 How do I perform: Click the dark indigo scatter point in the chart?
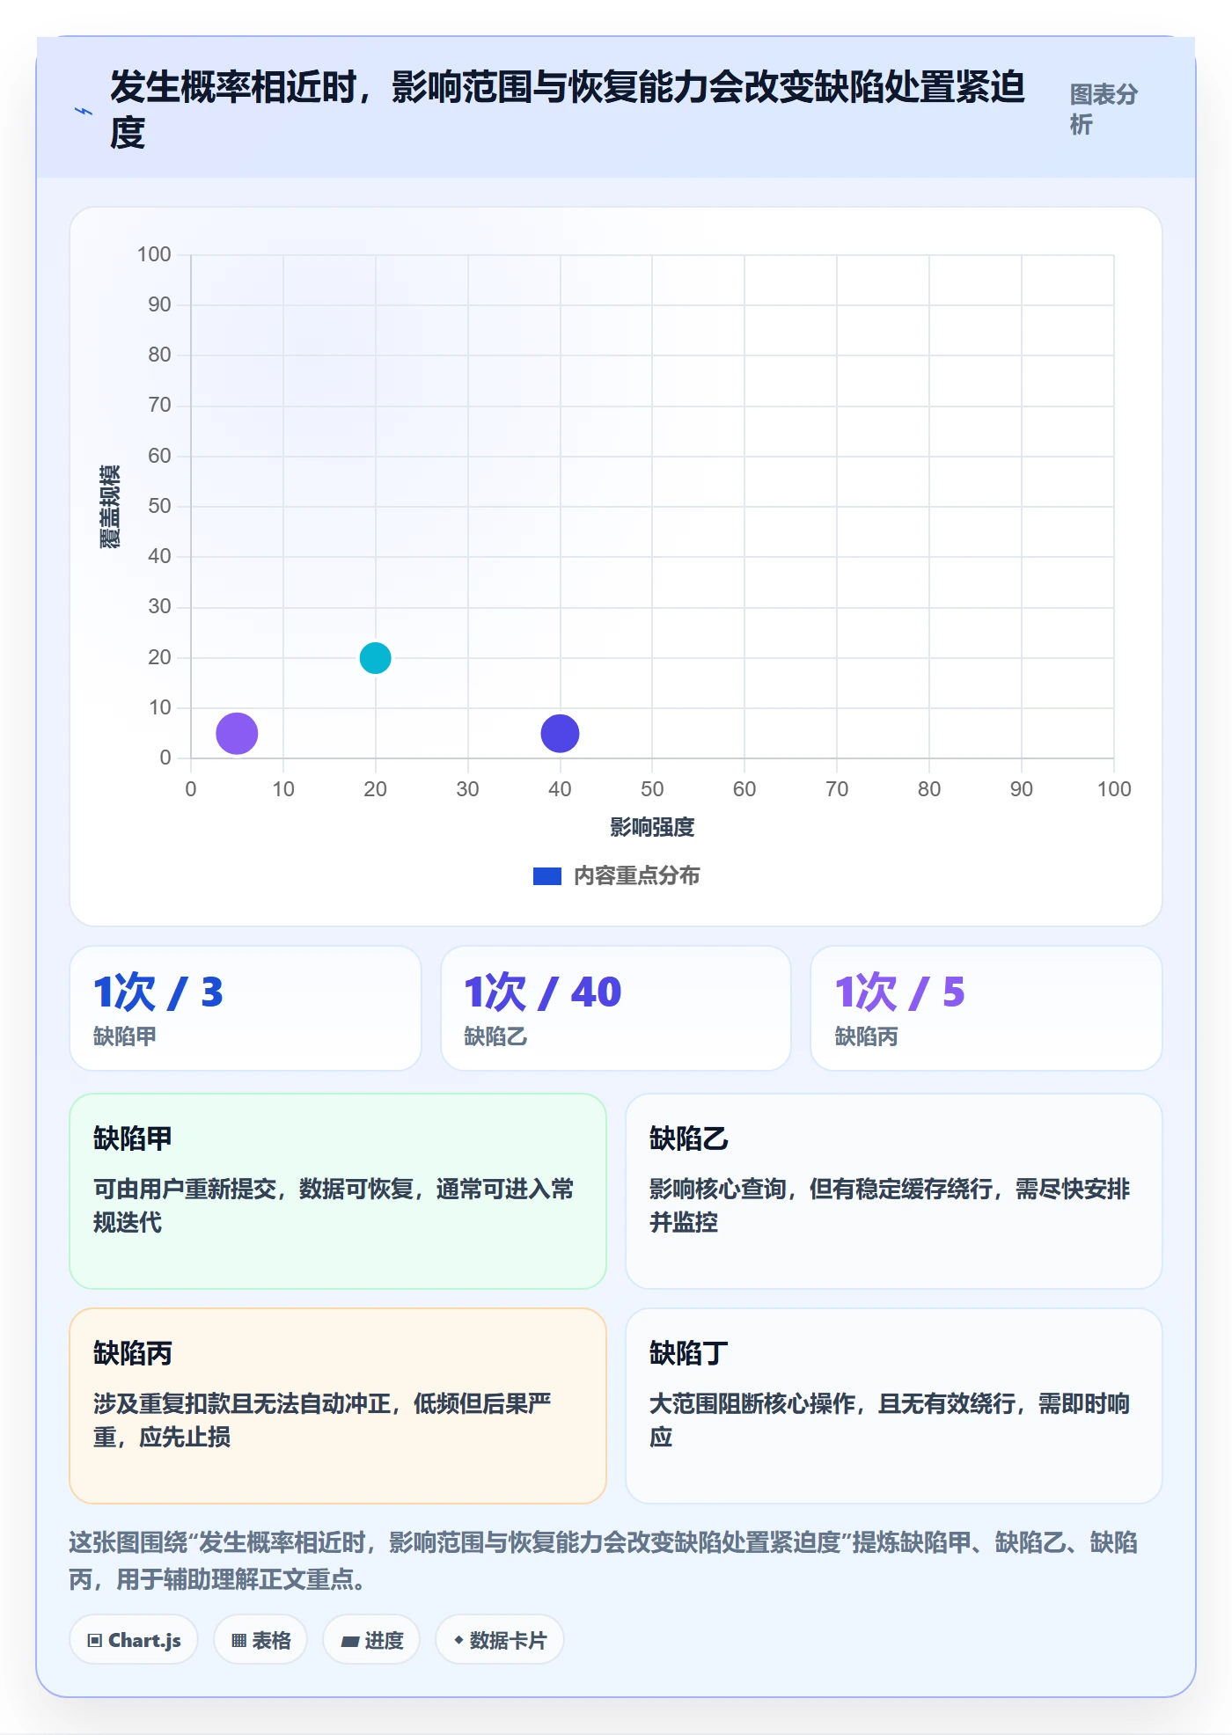pyautogui.click(x=560, y=733)
